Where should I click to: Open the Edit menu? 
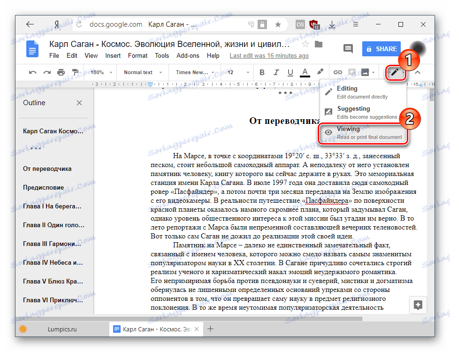[72, 56]
